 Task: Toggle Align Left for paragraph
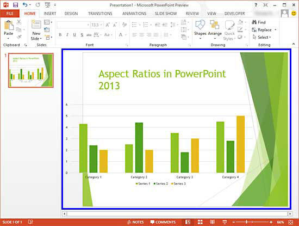click(x=134, y=35)
